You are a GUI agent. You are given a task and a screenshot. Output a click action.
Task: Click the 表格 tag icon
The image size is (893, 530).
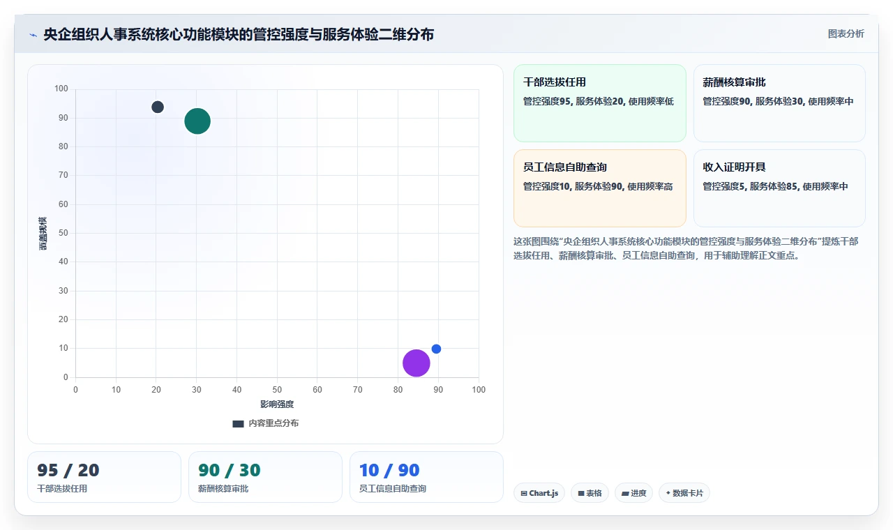pos(581,494)
